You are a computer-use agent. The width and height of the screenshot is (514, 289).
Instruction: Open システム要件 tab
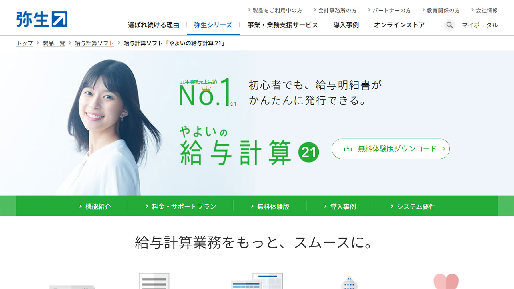click(x=413, y=206)
